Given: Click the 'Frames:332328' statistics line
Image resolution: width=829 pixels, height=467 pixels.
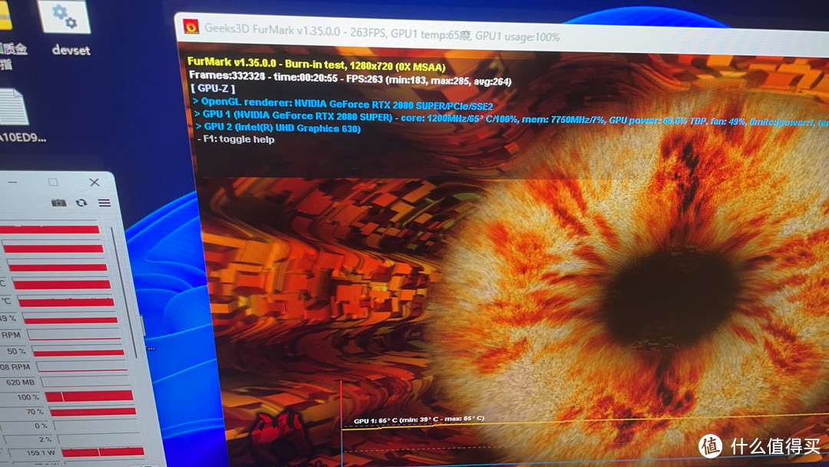Looking at the screenshot, I should coord(350,78).
